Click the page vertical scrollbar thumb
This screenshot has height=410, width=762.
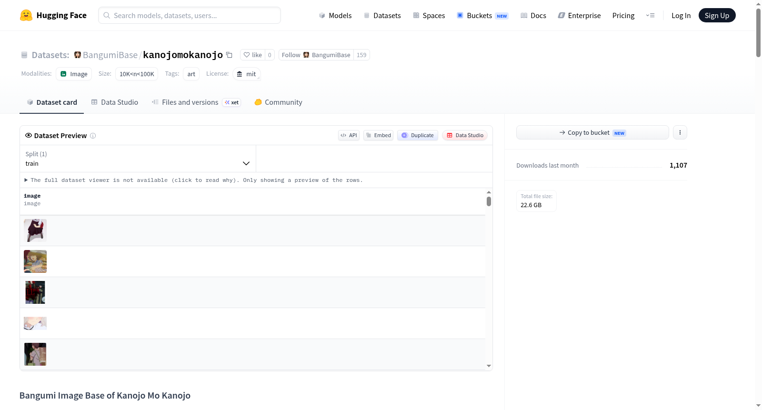click(758, 32)
